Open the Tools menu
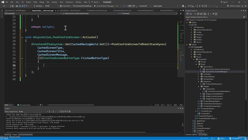 (61, 2)
